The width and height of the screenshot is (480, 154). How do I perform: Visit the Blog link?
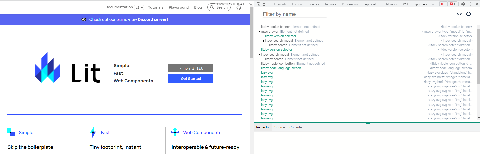198,7
